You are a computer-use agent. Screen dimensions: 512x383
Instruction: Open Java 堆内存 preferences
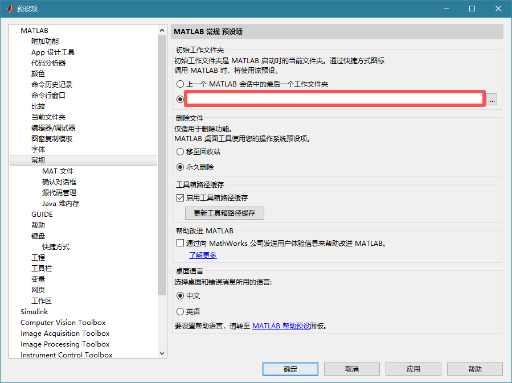point(60,204)
